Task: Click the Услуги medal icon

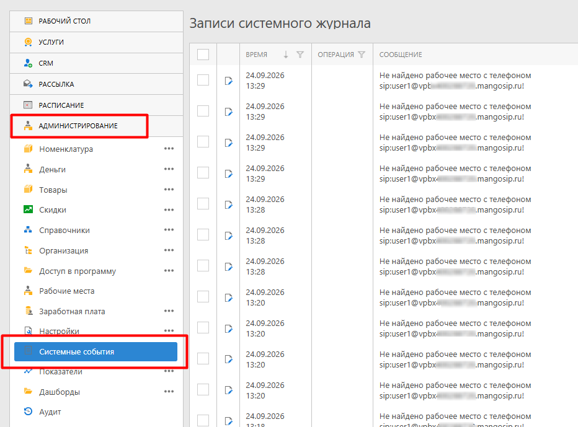Action: click(x=28, y=42)
